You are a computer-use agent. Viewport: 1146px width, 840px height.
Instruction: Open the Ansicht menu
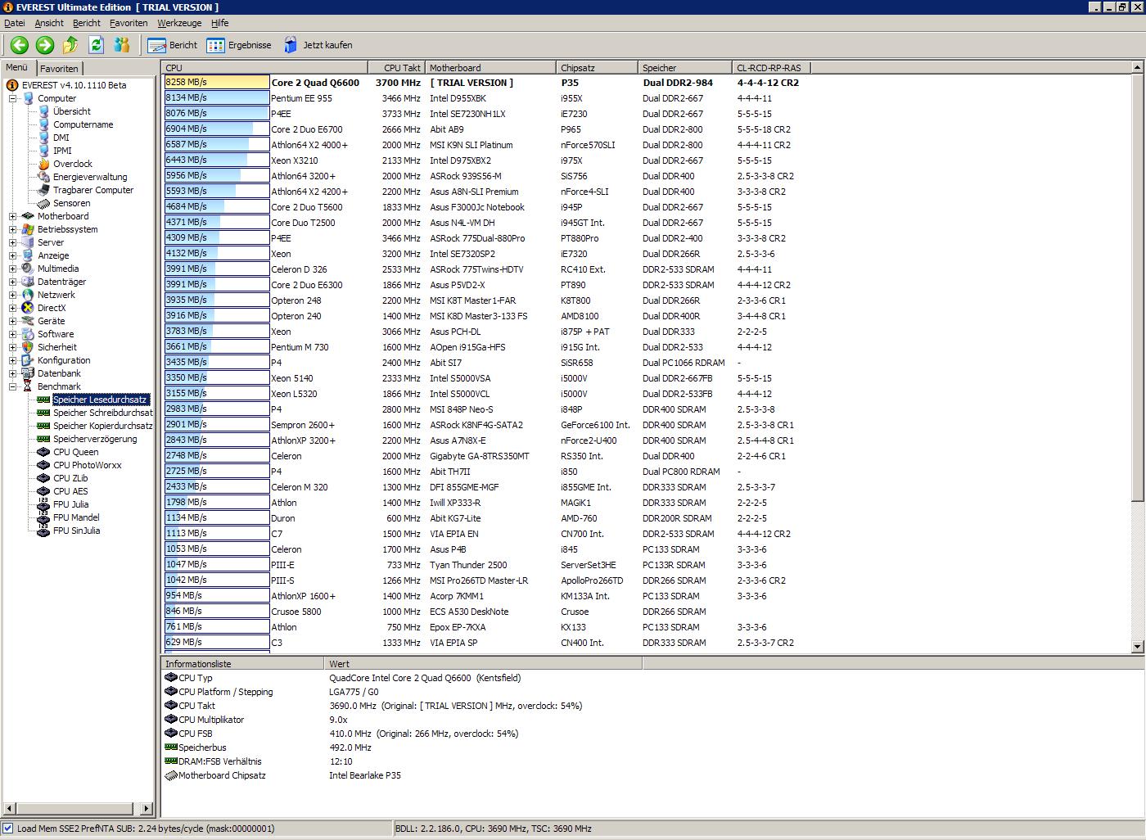click(x=49, y=23)
